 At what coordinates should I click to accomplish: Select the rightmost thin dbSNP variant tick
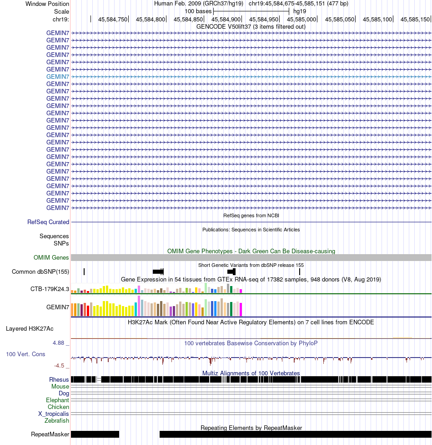[300, 271]
